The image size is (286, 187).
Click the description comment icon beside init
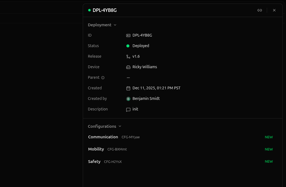(x=128, y=110)
